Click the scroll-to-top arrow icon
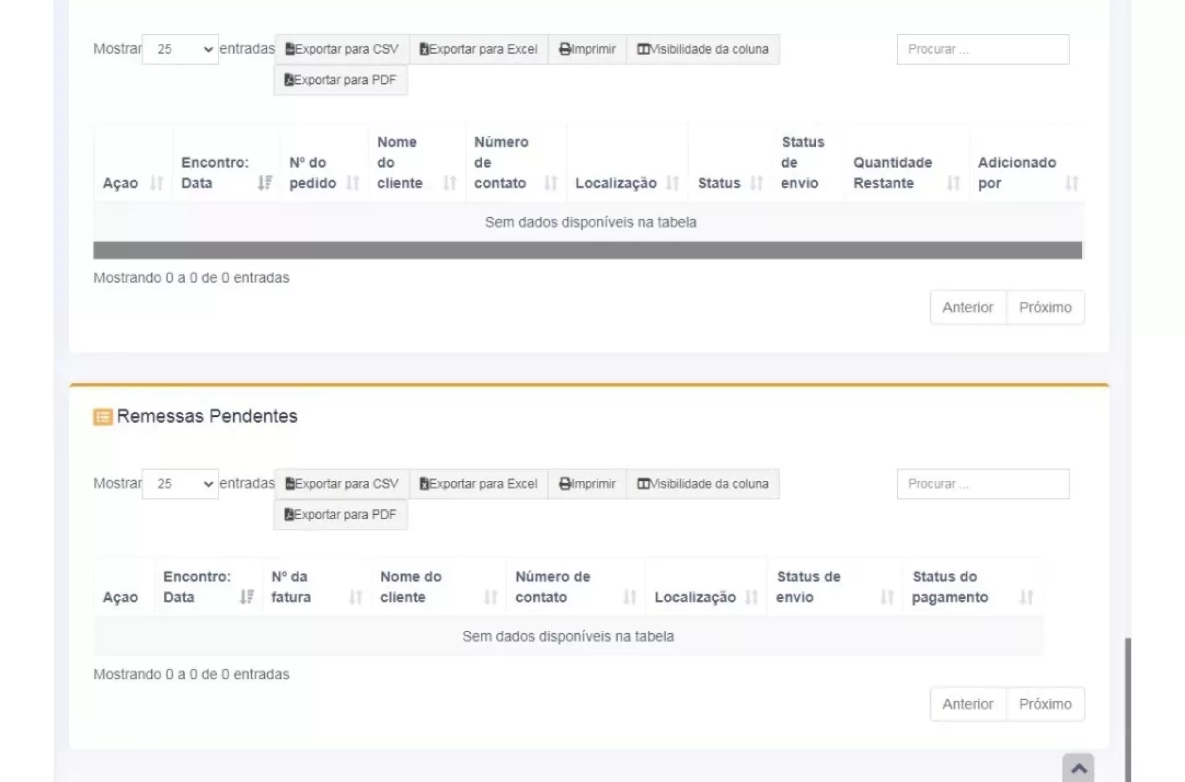Viewport: 1185px width, 782px height. [x=1078, y=768]
